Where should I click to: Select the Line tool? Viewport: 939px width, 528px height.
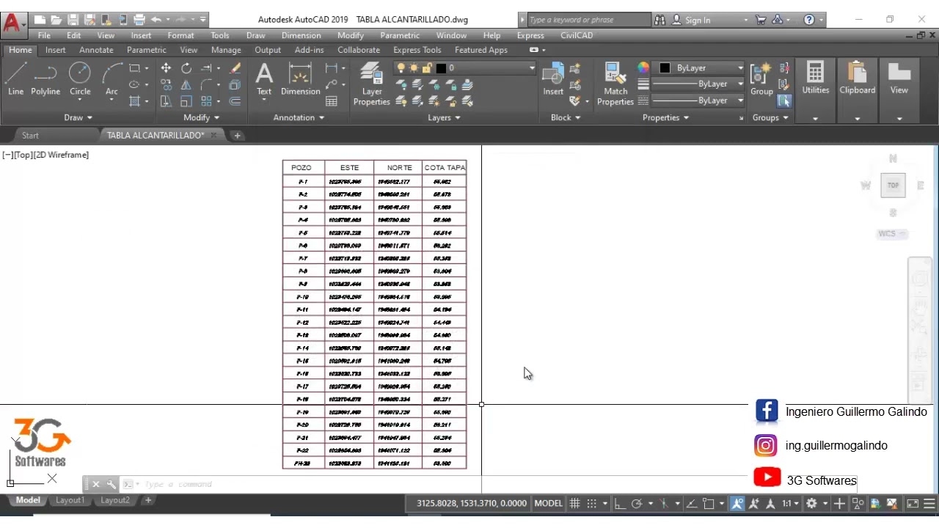15,78
